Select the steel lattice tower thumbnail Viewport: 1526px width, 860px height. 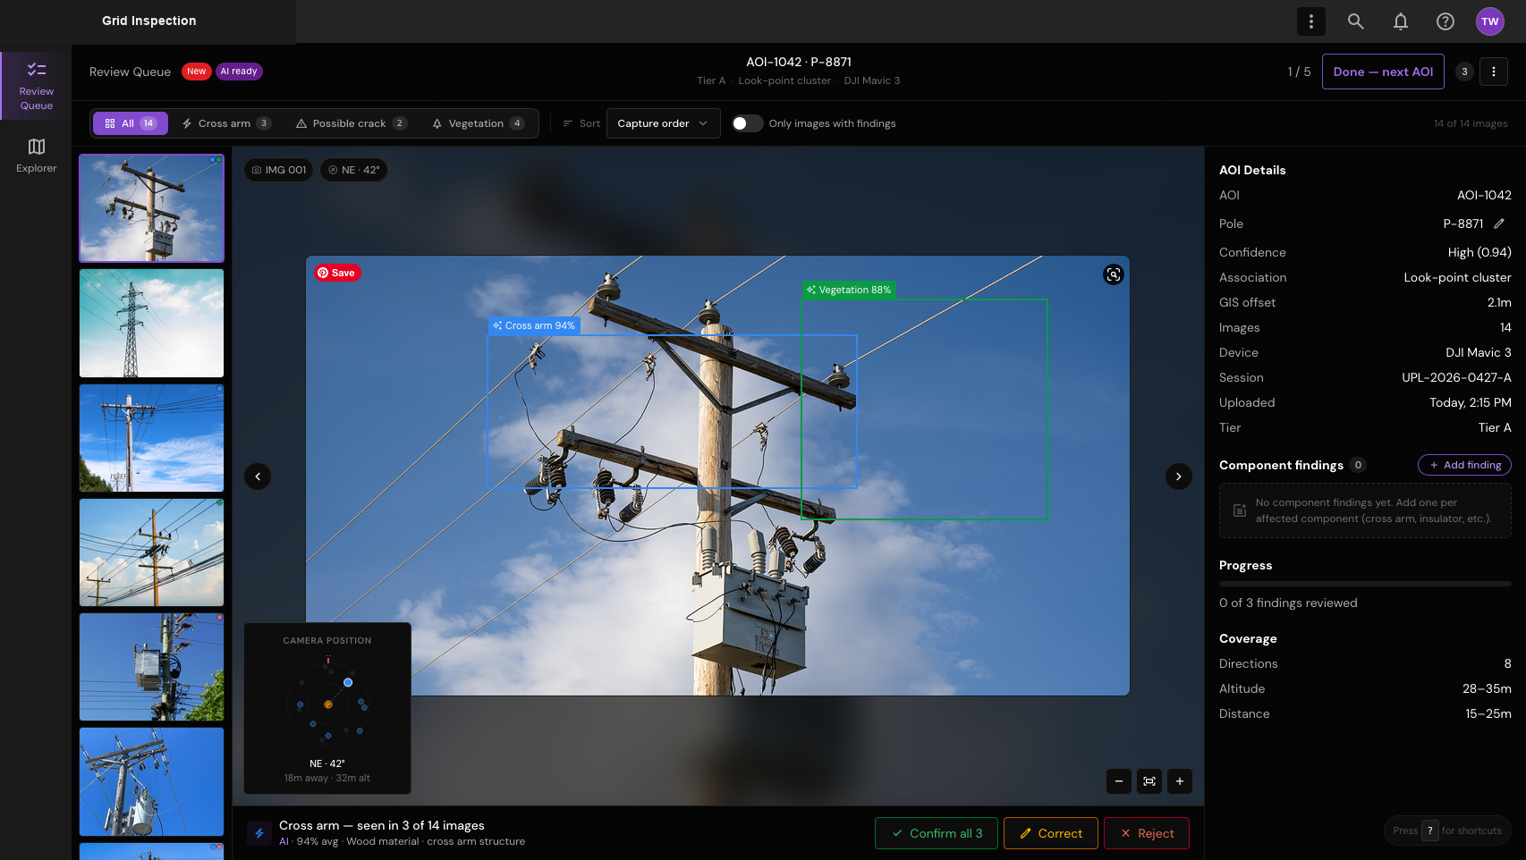coord(151,324)
